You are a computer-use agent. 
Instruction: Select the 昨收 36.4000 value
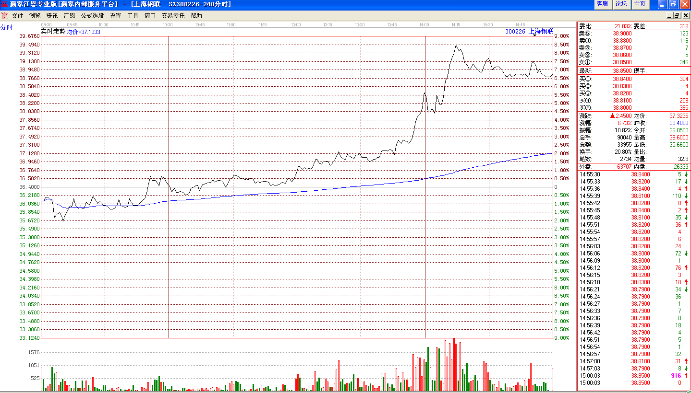pyautogui.click(x=679, y=123)
